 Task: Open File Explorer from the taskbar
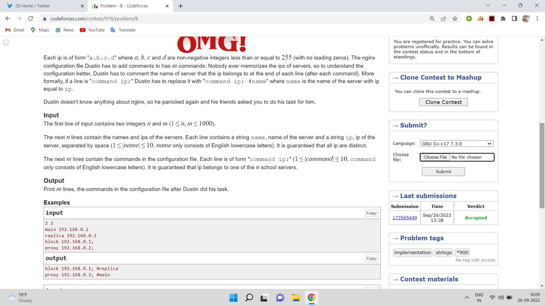[x=296, y=298]
